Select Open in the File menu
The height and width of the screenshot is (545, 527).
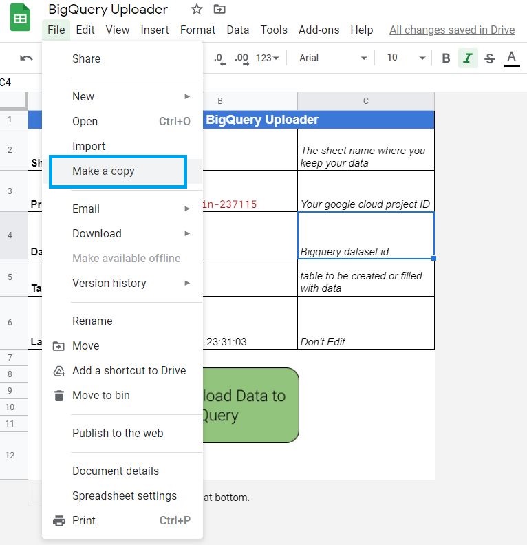pos(122,121)
